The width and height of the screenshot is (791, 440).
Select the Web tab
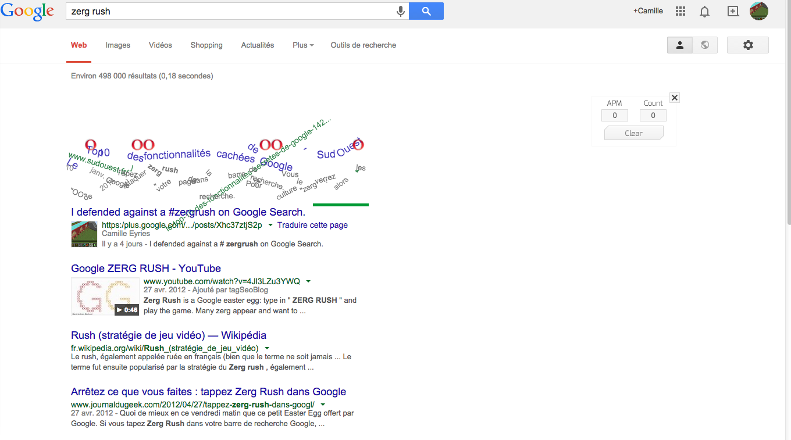pos(79,45)
